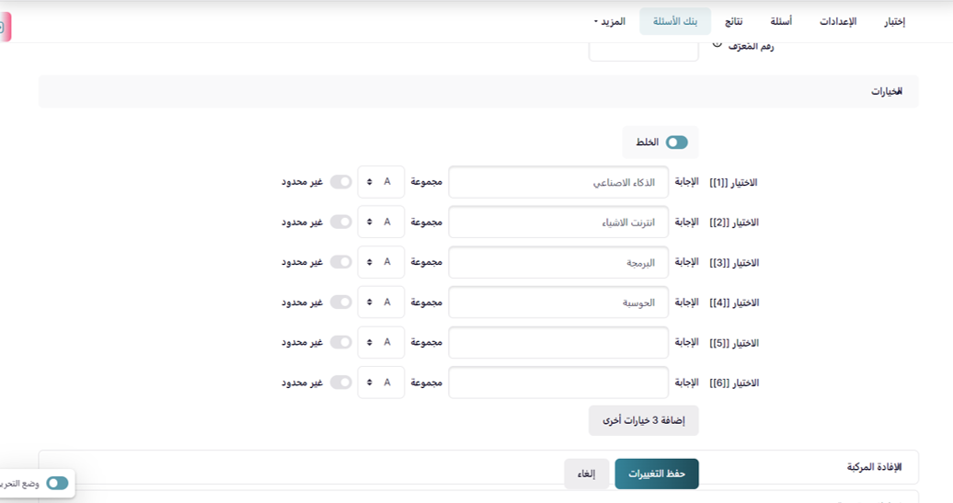Screen dimensions: 953x503
Task: Go to the نتائج tab
Action: point(733,21)
